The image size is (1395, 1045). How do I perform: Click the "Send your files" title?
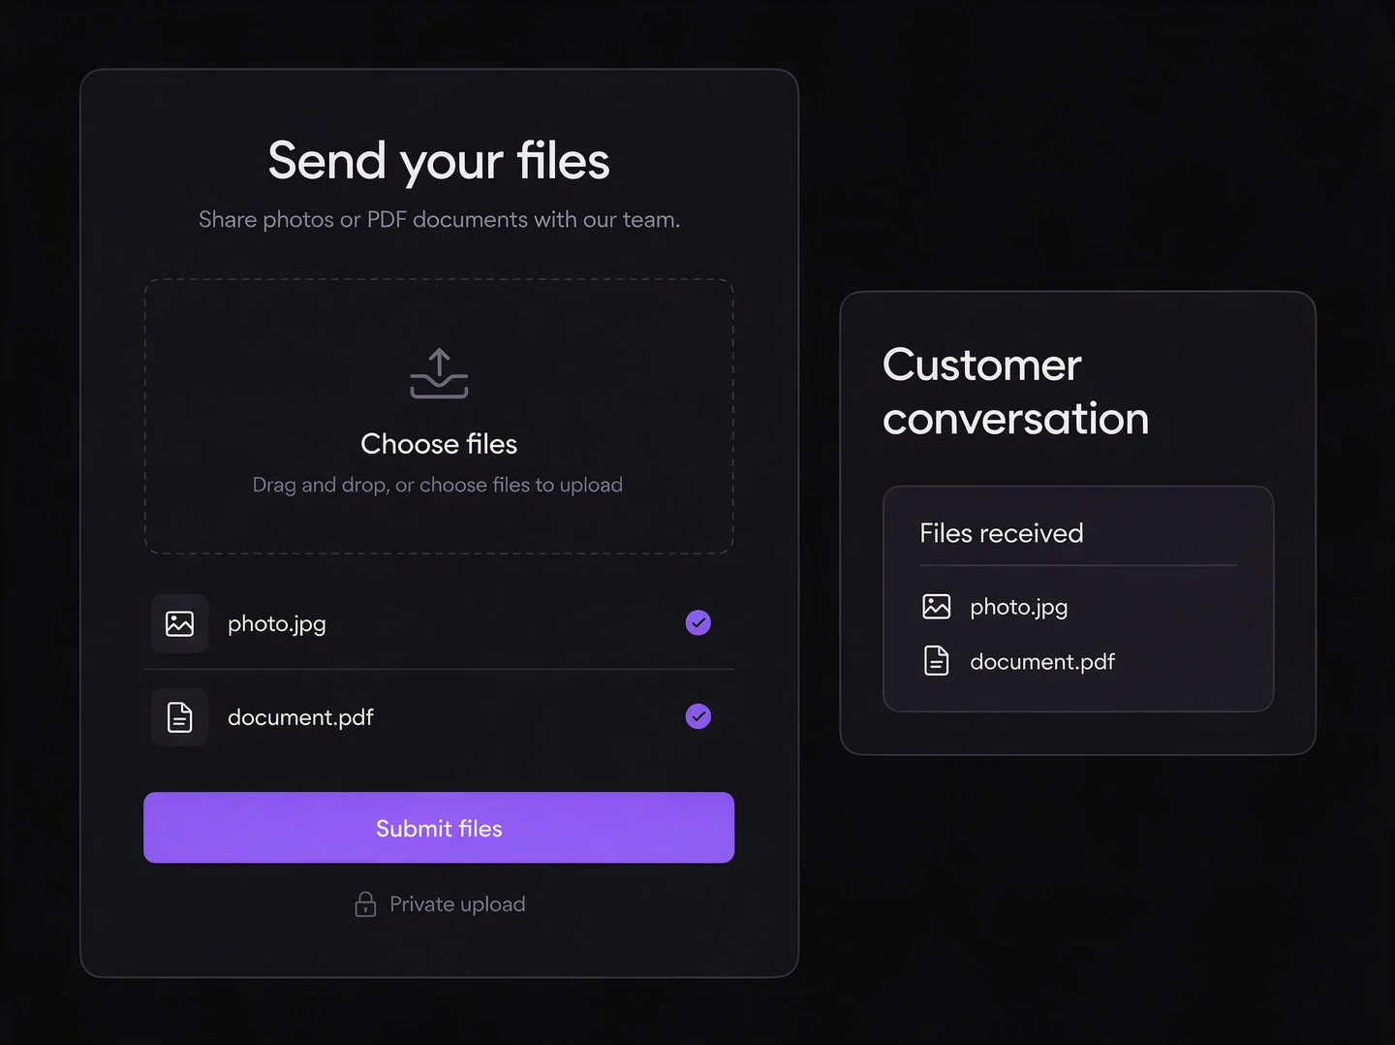[x=439, y=161]
